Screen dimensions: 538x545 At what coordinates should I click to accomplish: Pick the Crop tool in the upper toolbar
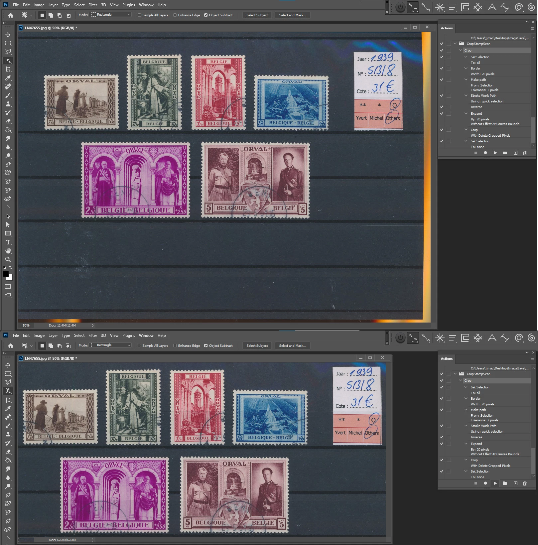click(8, 69)
